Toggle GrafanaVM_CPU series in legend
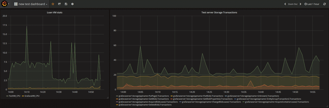 31,96
